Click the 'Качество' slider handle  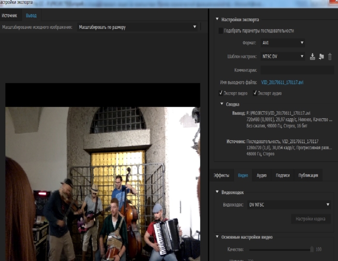[x=312, y=249]
